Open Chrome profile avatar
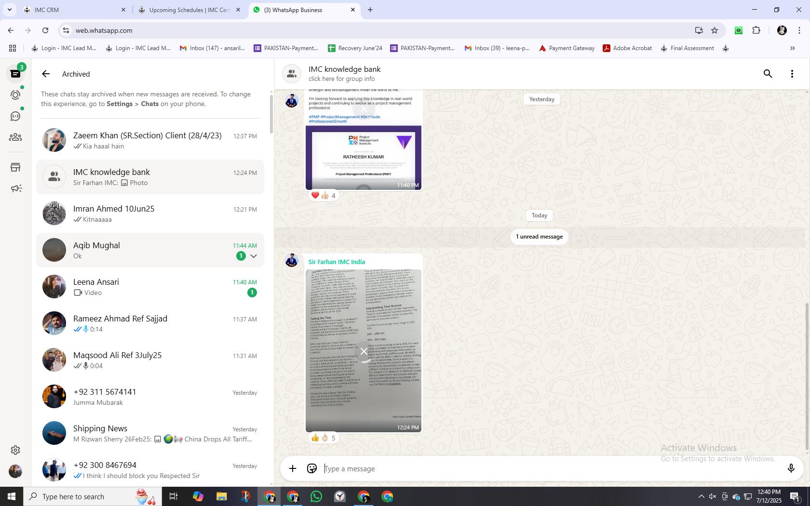 [x=782, y=30]
